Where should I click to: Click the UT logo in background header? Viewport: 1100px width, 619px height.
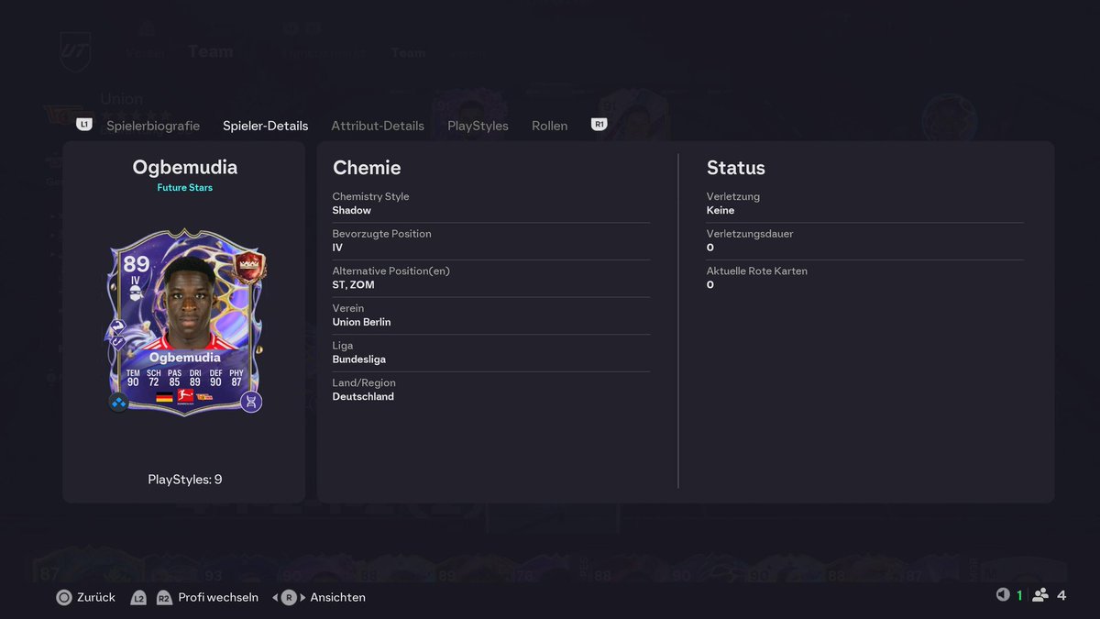(x=75, y=51)
